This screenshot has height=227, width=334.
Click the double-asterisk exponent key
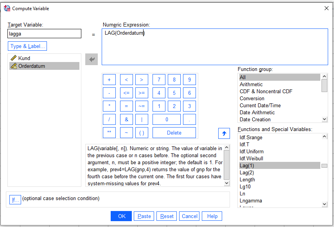pyautogui.click(x=109, y=133)
